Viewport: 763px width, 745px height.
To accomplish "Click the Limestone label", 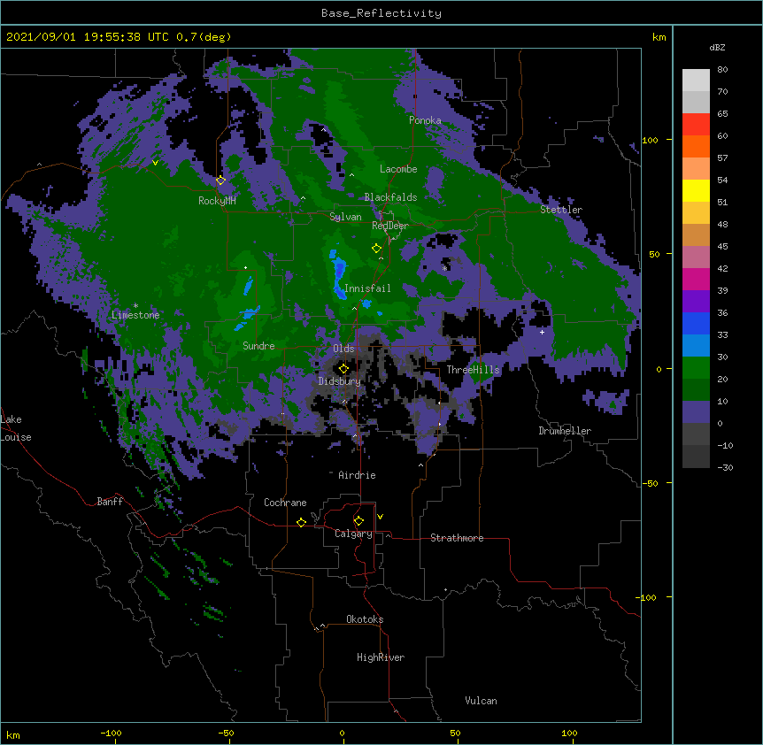I will [135, 315].
